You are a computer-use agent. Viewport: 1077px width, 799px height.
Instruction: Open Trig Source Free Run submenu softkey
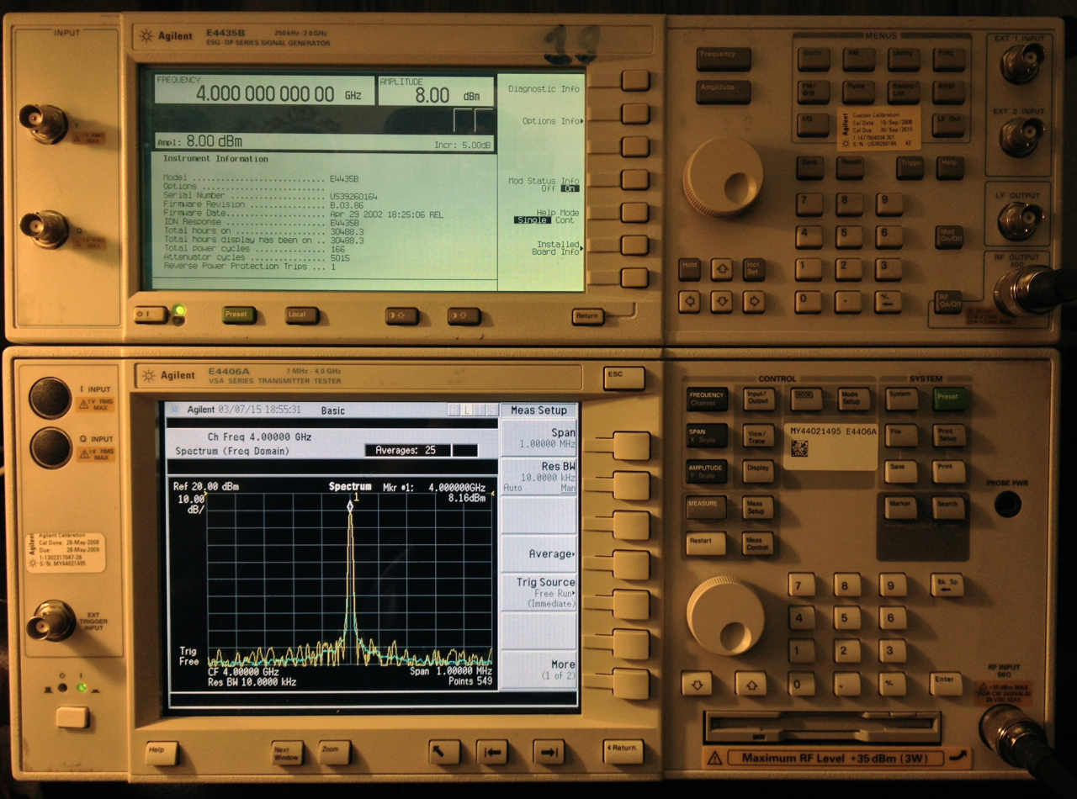(x=630, y=605)
